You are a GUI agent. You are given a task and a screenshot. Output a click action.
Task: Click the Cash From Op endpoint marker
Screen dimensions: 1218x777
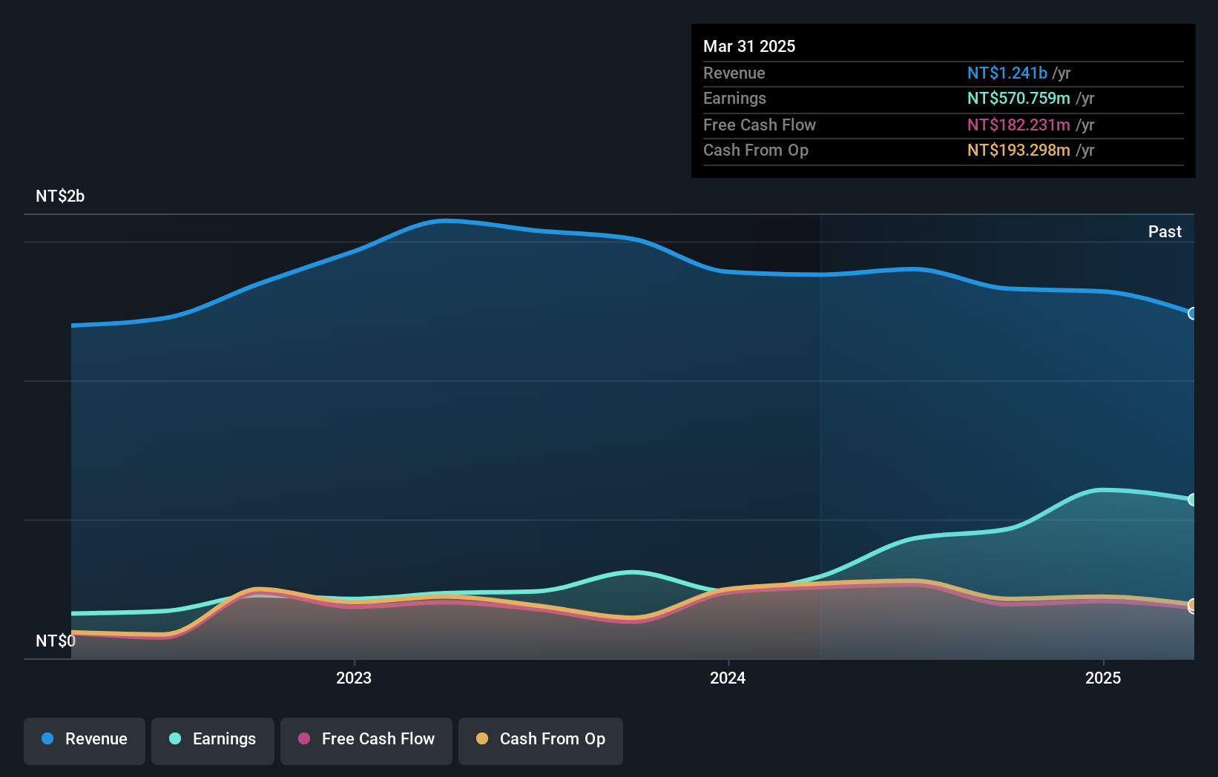1193,605
